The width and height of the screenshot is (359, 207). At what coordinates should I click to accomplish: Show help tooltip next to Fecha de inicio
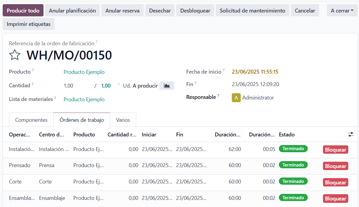(224, 70)
